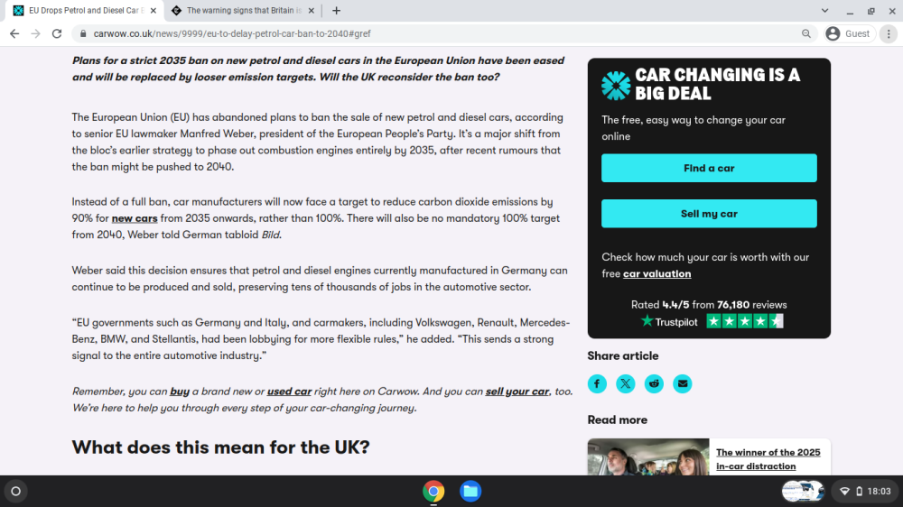This screenshot has height=507, width=903.
Task: Open the ChromeOS launcher circle
Action: [x=16, y=492]
